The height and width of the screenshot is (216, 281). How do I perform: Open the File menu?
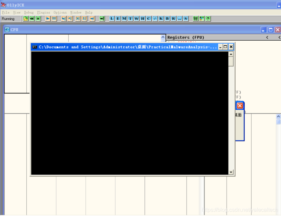click(x=6, y=13)
